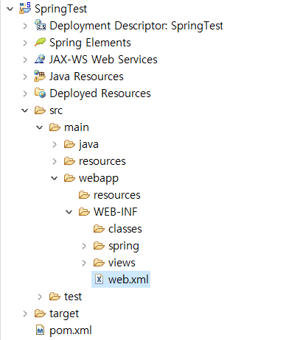This screenshot has height=340, width=297.
Task: Collapse the src folder
Action: [25, 110]
